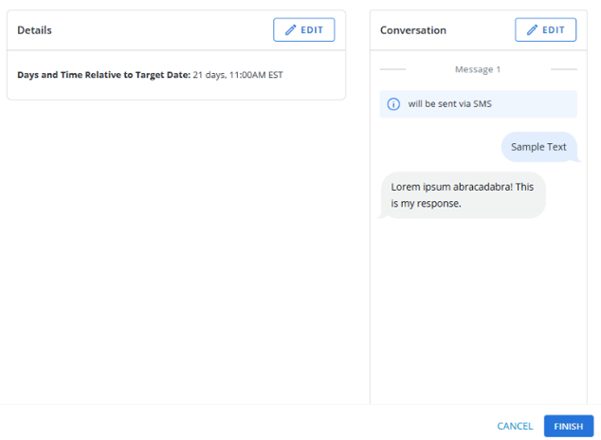Click the "21 days, 11:00AM EST" value

[238, 75]
